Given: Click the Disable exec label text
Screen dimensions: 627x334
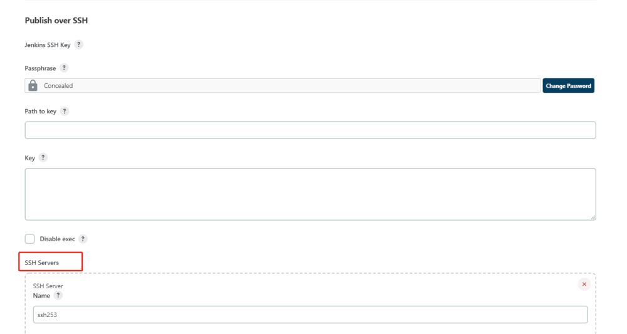Looking at the screenshot, I should [x=57, y=239].
